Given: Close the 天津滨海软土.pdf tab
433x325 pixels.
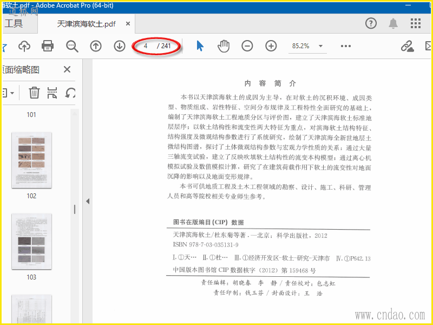Looking at the screenshot, I should coord(128,24).
